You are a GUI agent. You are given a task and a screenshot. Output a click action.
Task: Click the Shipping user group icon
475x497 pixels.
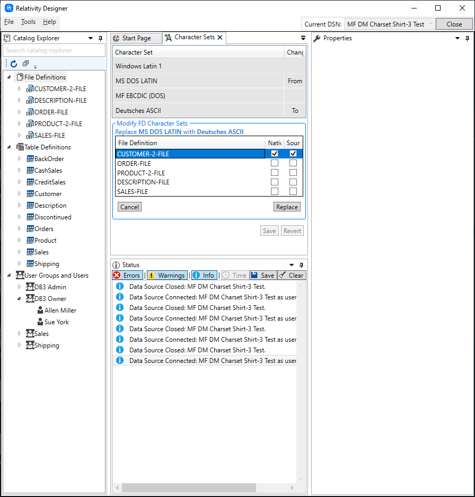(30, 345)
